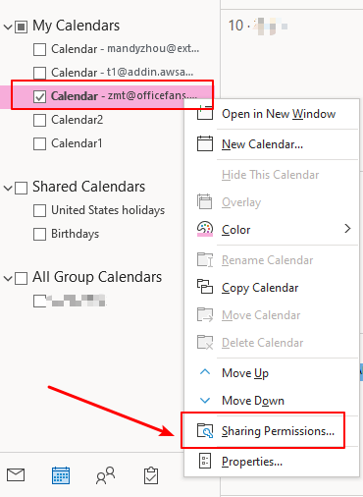Click the Move Down arrow icon
This screenshot has width=363, height=497.
[205, 400]
